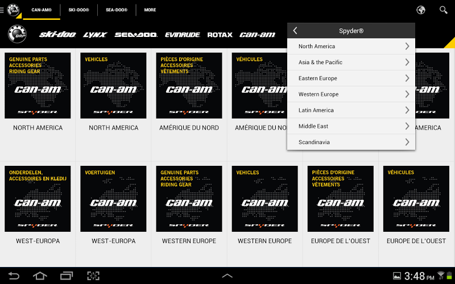Click EUROPE DE L'OUEST label under Véhicules

point(416,241)
